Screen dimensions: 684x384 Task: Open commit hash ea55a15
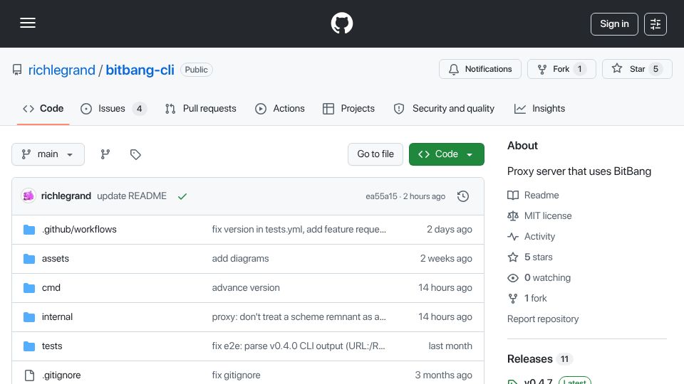pos(381,196)
